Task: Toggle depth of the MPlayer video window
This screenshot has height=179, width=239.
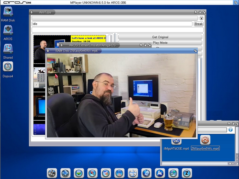Action: [195, 51]
